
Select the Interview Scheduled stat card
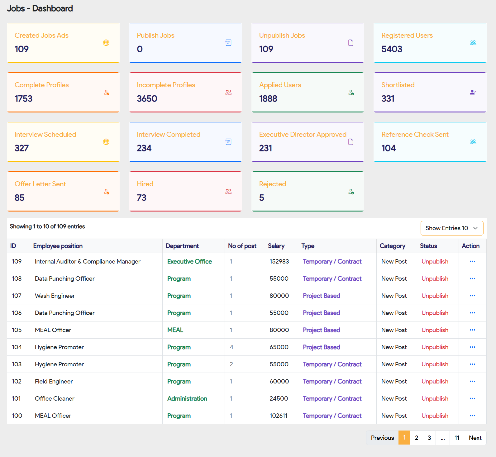click(x=63, y=142)
